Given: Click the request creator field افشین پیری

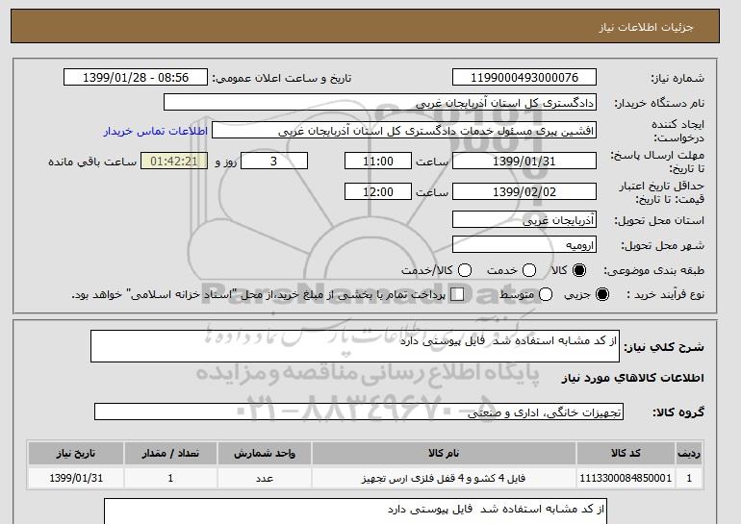Looking at the screenshot, I should (404, 131).
